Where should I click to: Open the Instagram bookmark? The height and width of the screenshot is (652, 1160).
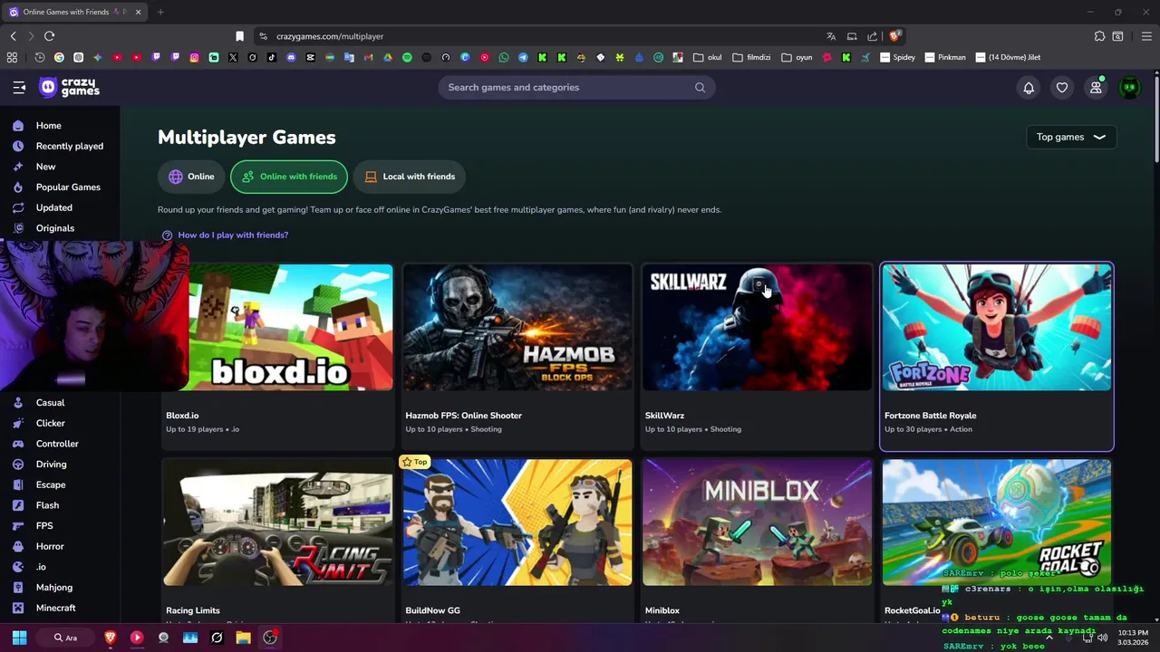point(194,57)
